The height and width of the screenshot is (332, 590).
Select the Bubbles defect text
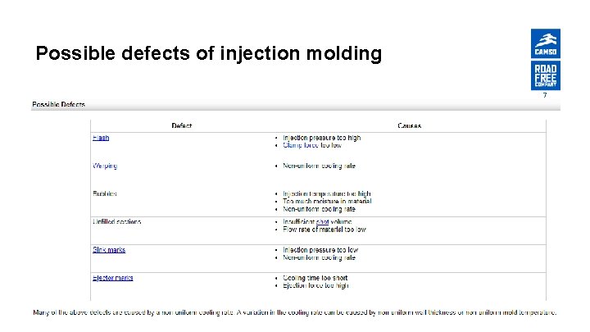tap(105, 193)
